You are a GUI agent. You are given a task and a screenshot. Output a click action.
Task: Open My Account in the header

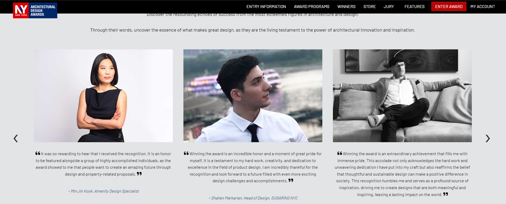483,7
